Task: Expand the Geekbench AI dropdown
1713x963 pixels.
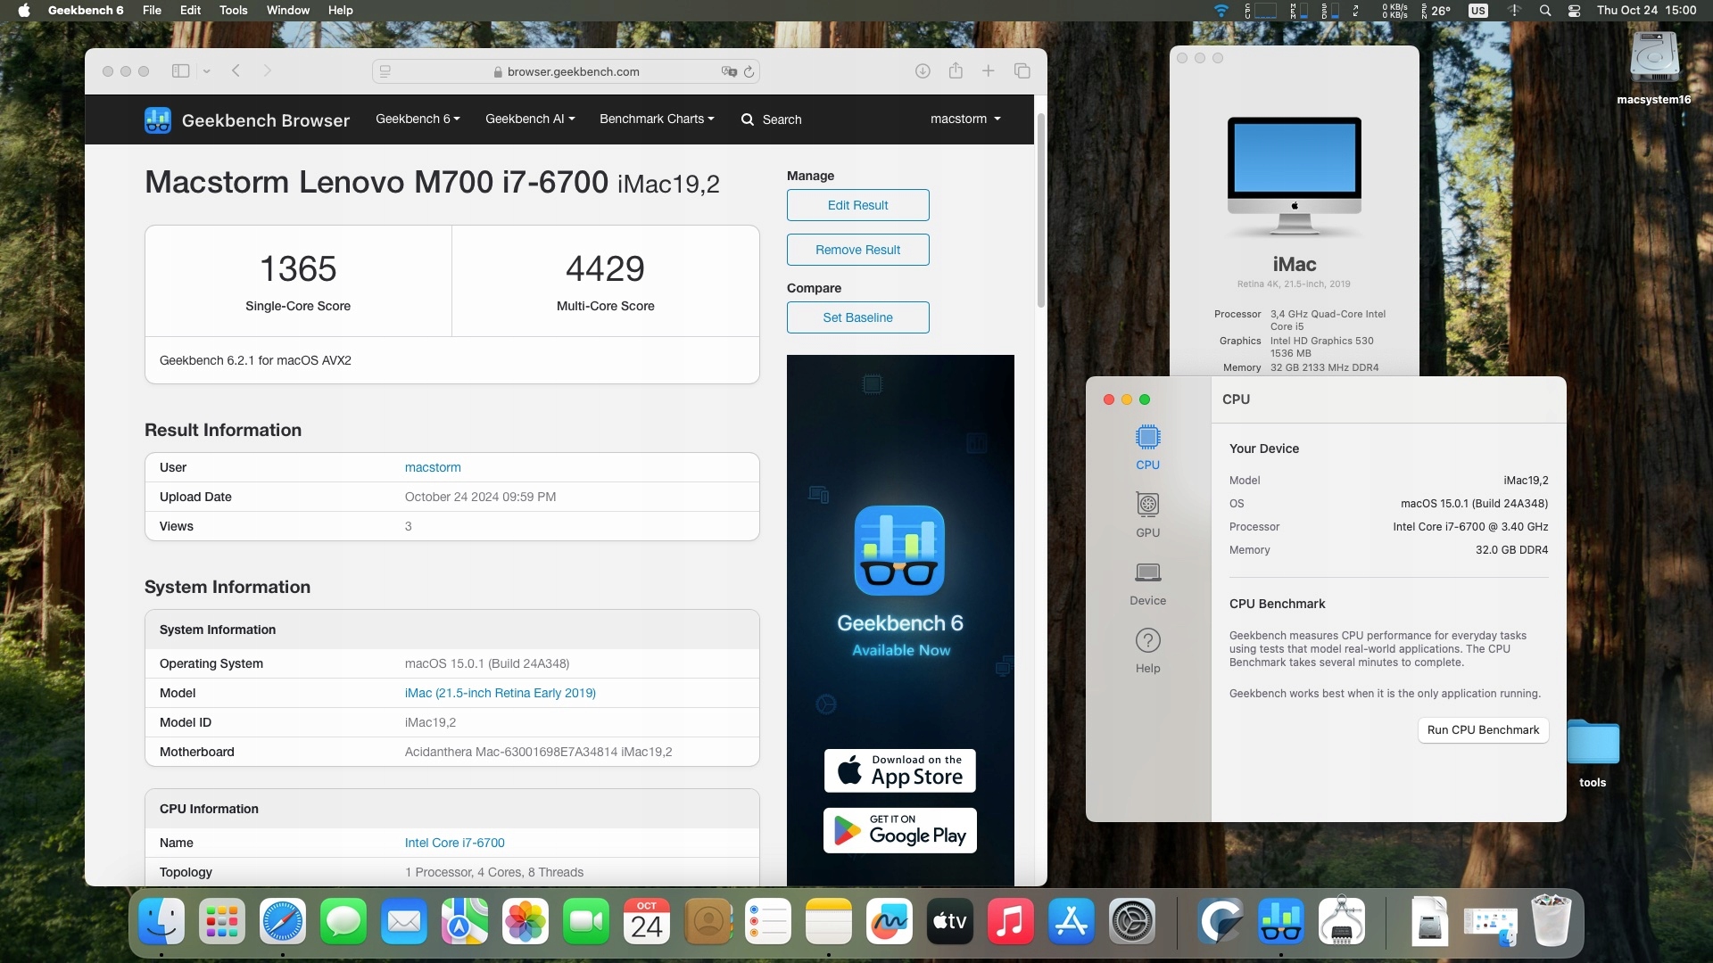Action: (530, 119)
